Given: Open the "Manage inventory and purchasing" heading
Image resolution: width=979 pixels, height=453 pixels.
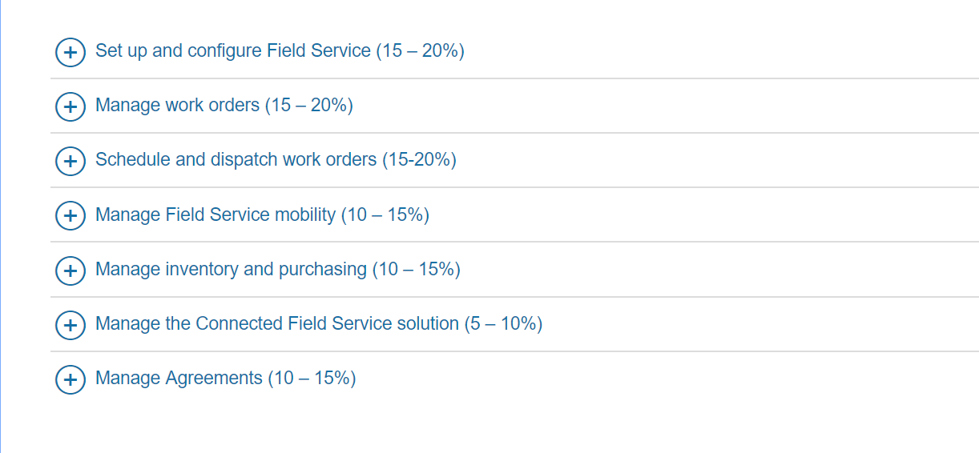Looking at the screenshot, I should tap(231, 269).
